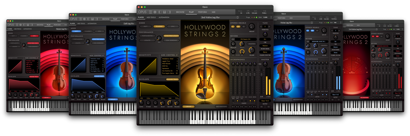Open the Opus 1 & 2 output dropdown

coord(265,101)
